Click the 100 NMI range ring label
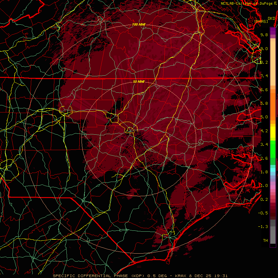 click(139, 24)
